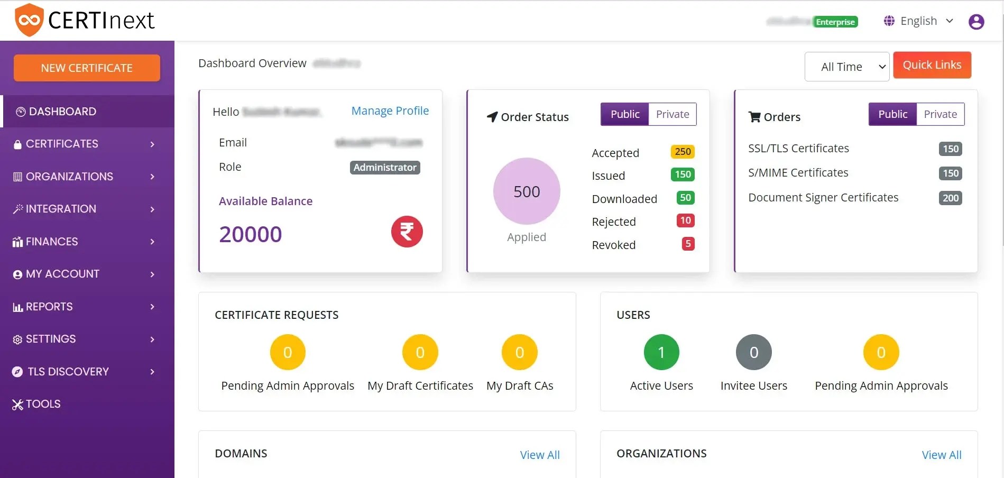Click the Accepted 250 count badge
The width and height of the screenshot is (1004, 478).
(x=683, y=152)
